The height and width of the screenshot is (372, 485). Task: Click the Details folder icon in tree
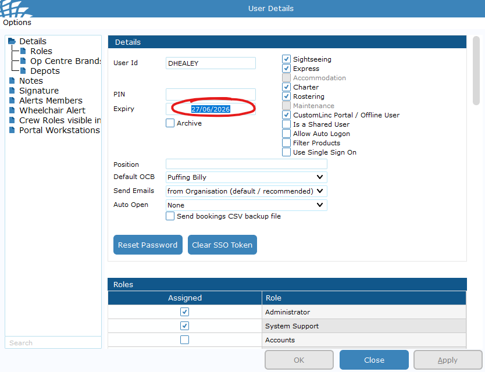12,41
